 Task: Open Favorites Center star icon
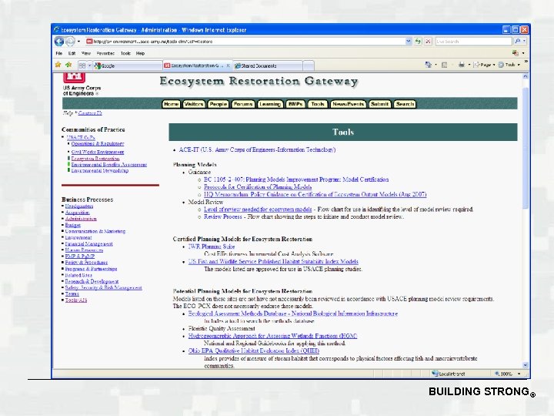pyautogui.click(x=58, y=65)
